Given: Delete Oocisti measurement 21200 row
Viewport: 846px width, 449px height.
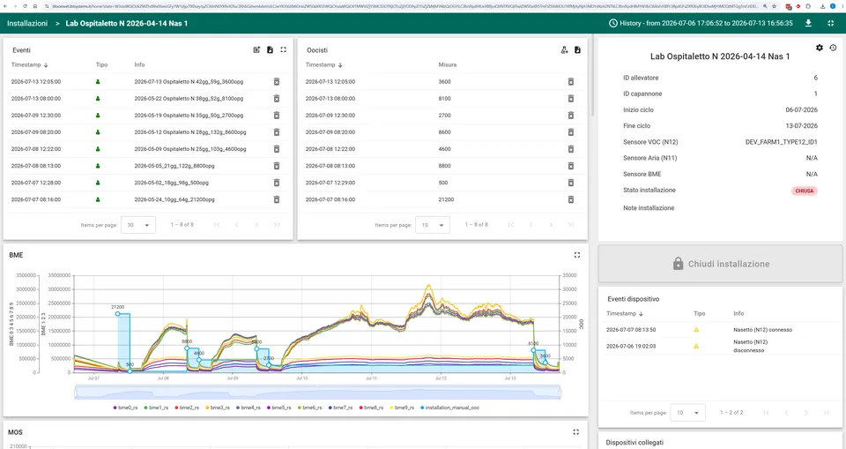Looking at the screenshot, I should pos(571,199).
